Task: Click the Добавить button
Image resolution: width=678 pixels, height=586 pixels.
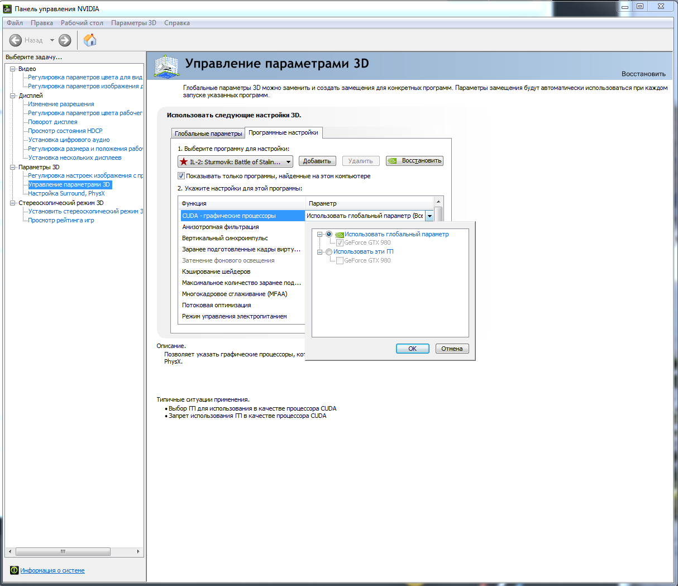Action: coord(317,161)
